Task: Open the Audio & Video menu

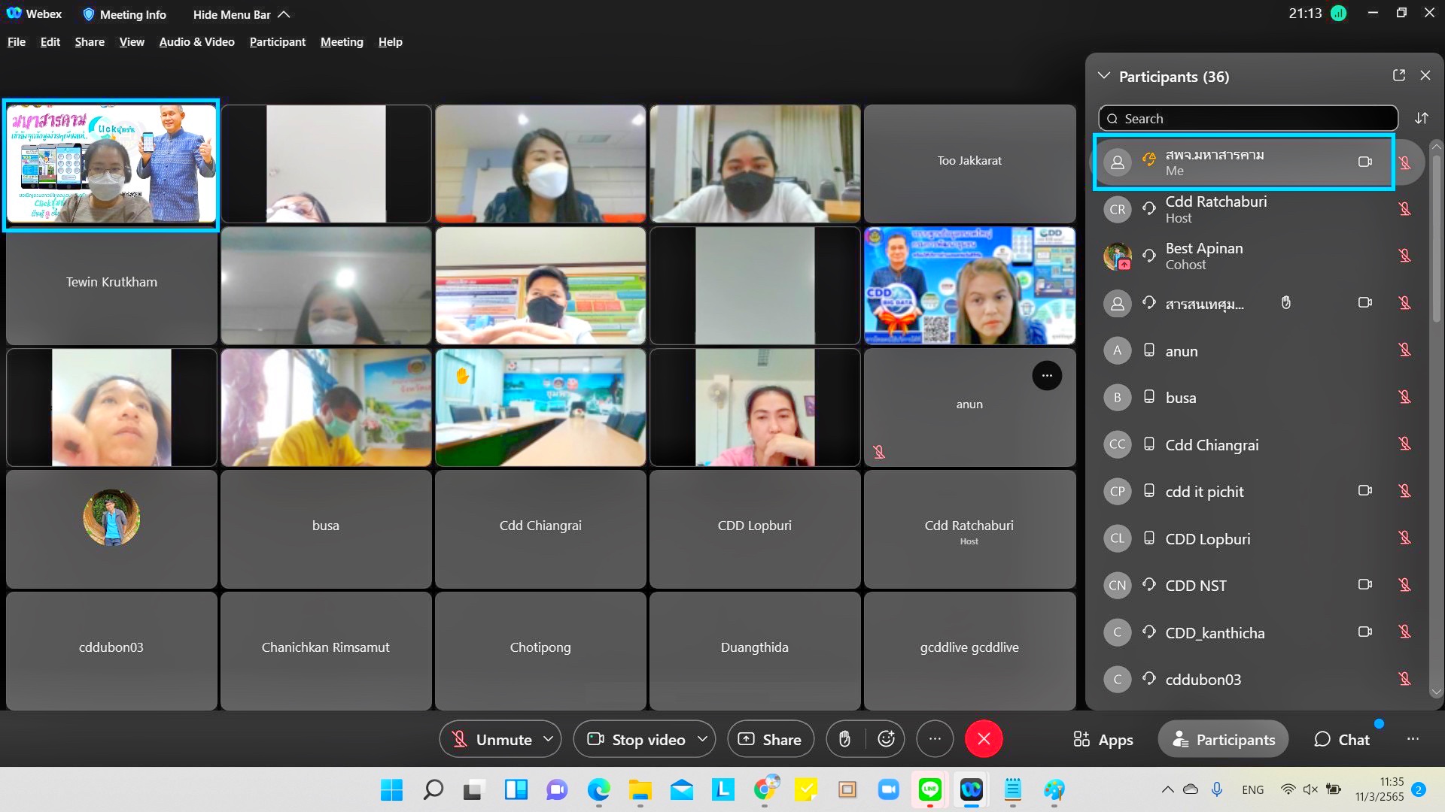Action: [x=196, y=42]
